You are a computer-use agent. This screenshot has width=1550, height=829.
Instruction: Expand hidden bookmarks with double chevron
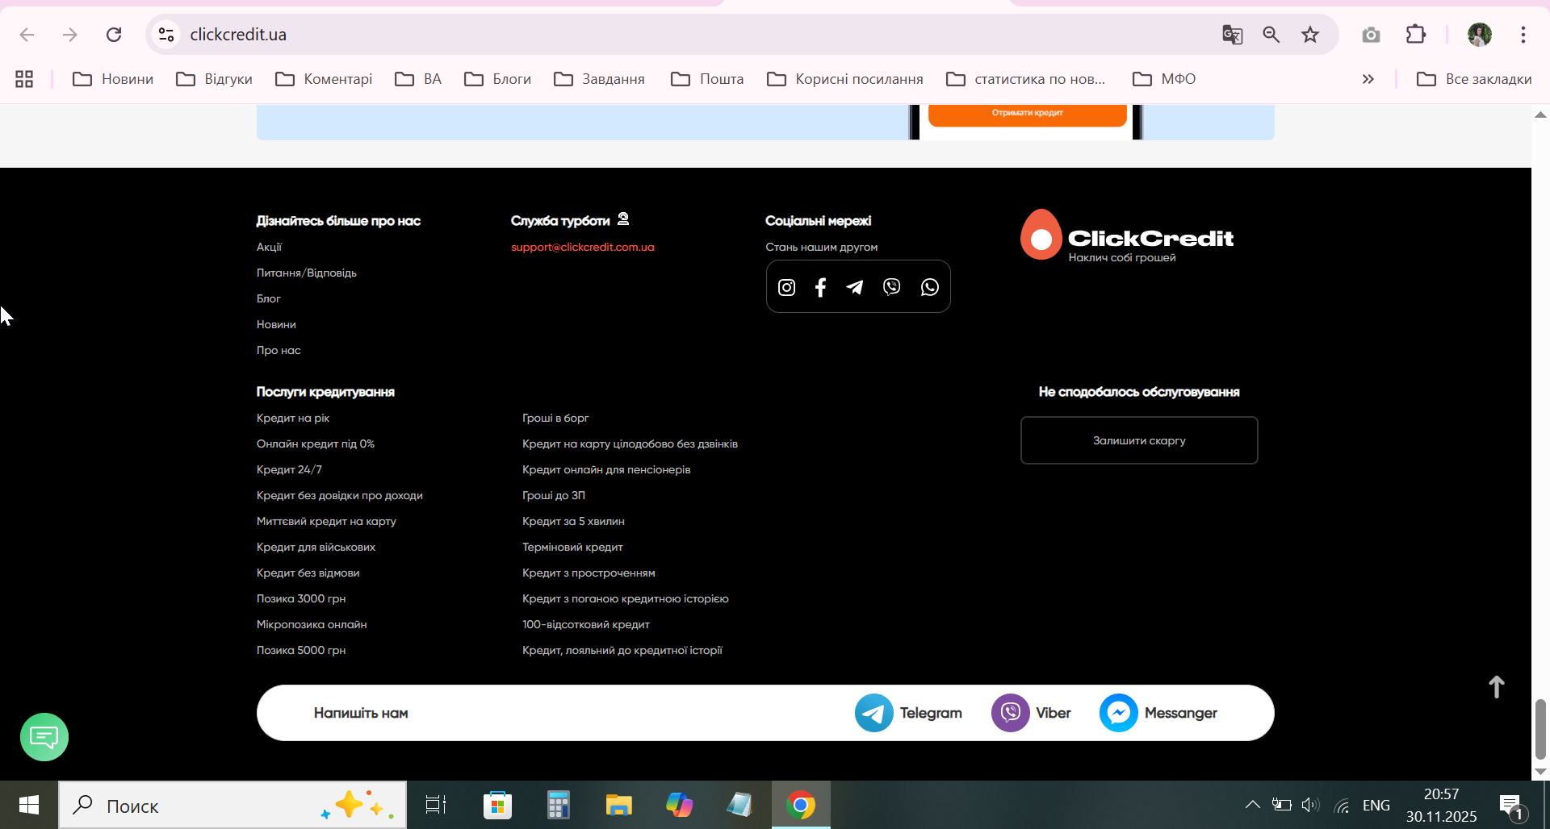[x=1368, y=79]
